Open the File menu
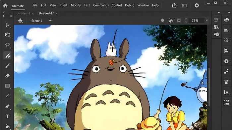 pyautogui.click(x=35, y=5)
